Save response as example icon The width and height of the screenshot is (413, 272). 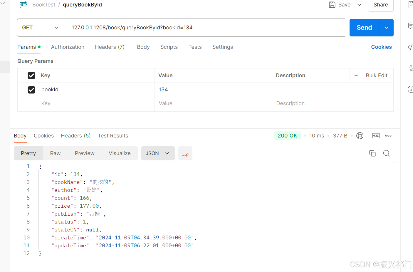point(376,136)
